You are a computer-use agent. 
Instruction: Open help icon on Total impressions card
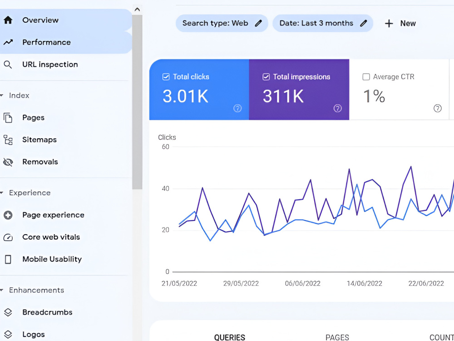coord(338,109)
